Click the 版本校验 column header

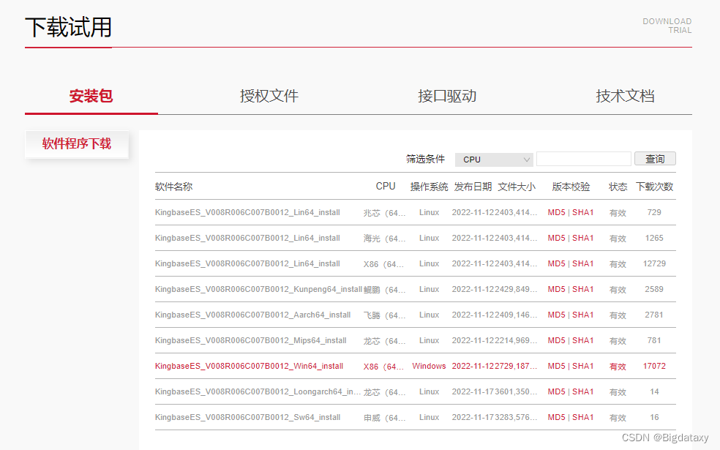[571, 187]
